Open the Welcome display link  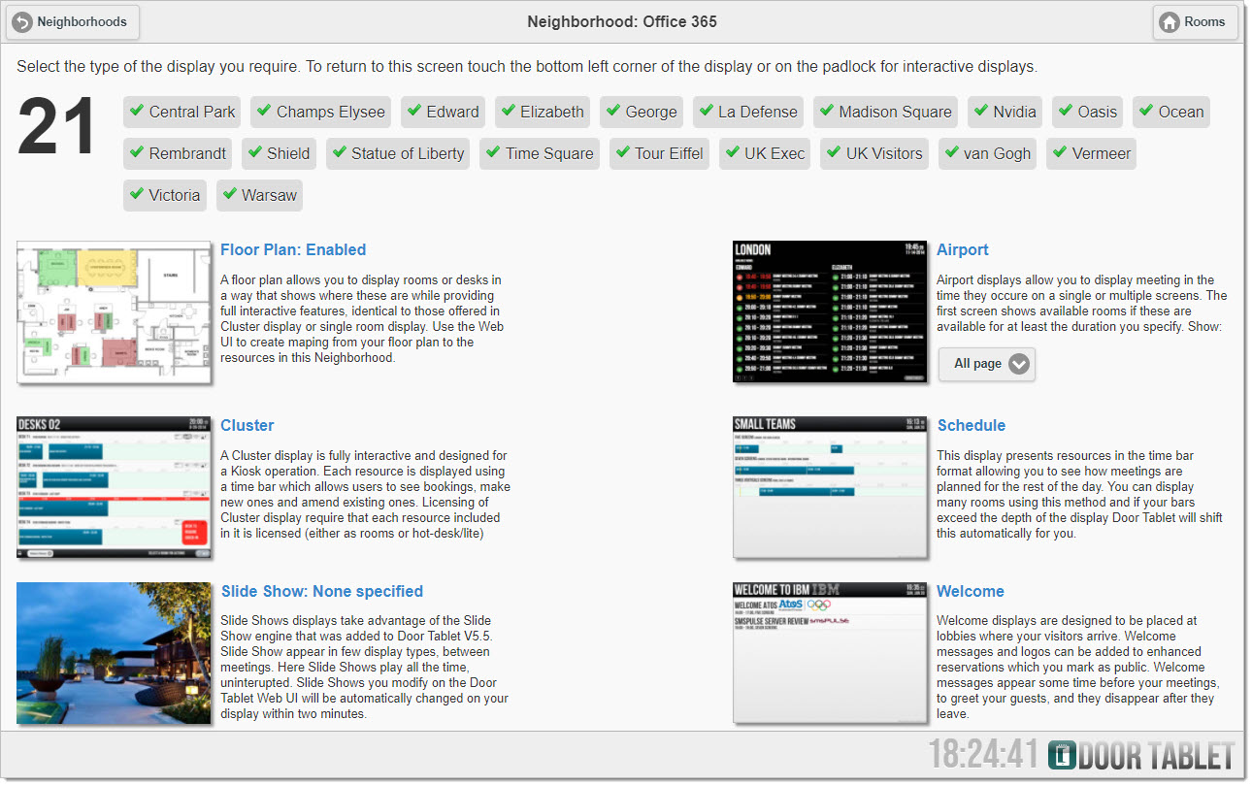(x=971, y=591)
